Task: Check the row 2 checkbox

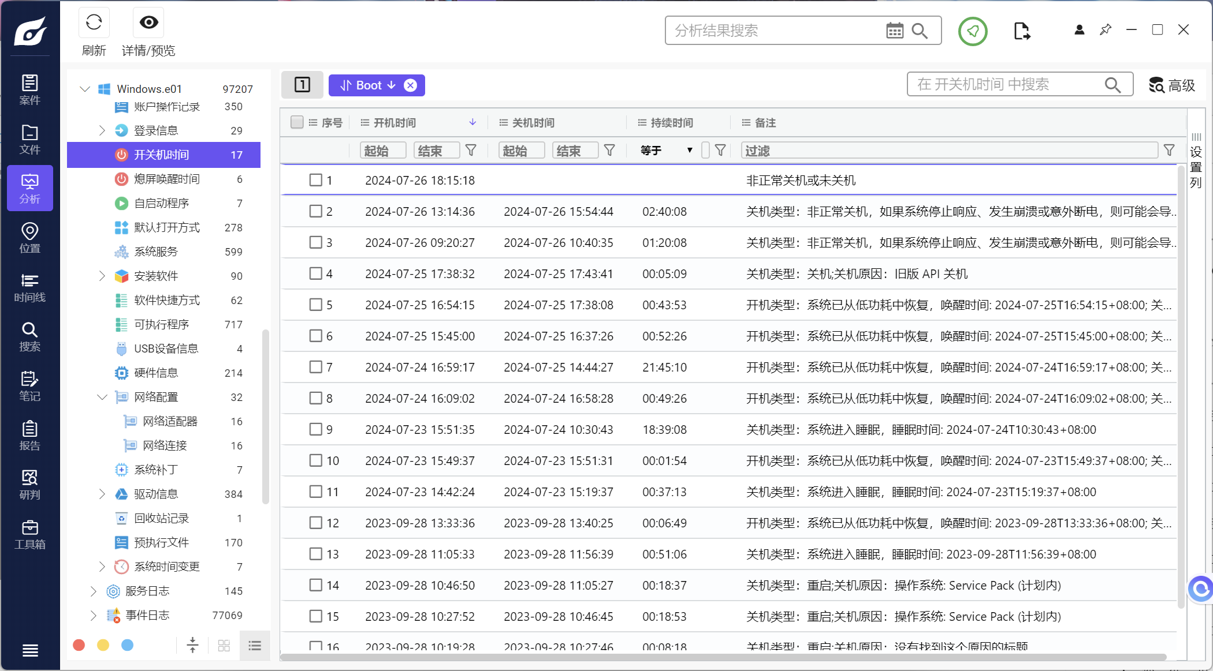Action: click(315, 211)
